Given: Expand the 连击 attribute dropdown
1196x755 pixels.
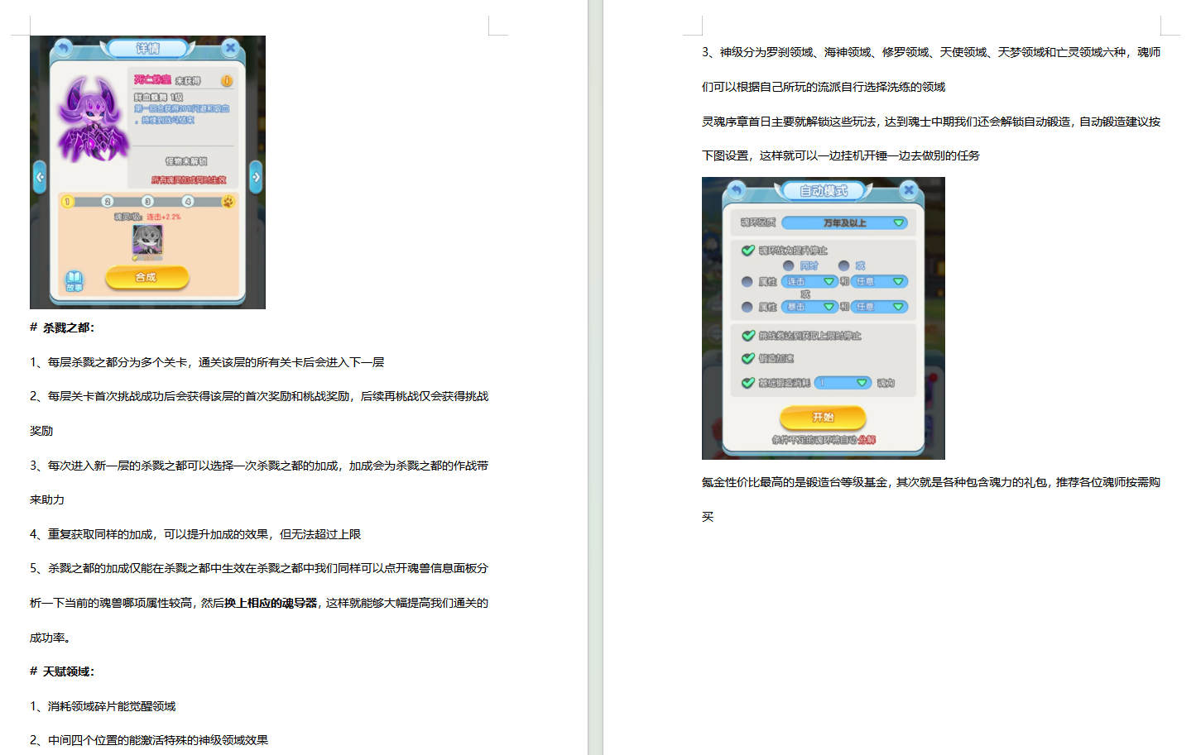Looking at the screenshot, I should point(809,282).
